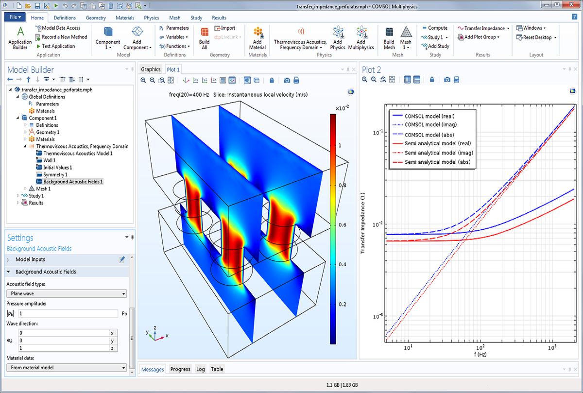The image size is (583, 393).
Task: Toggle y-axis log scale in Plot 2
Action: coord(417,80)
